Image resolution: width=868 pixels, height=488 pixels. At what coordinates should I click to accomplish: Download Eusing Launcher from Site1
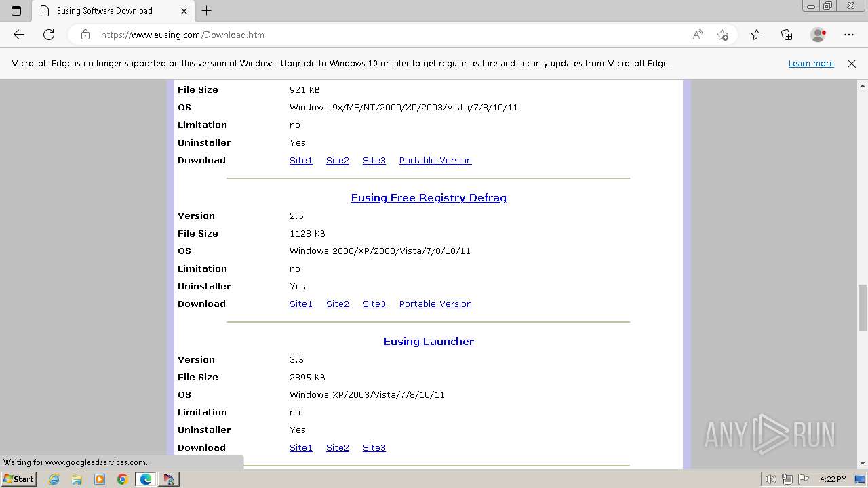[x=301, y=448]
